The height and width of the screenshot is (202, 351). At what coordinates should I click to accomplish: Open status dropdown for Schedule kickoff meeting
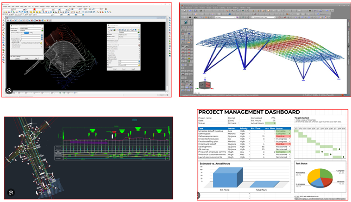click(289, 131)
